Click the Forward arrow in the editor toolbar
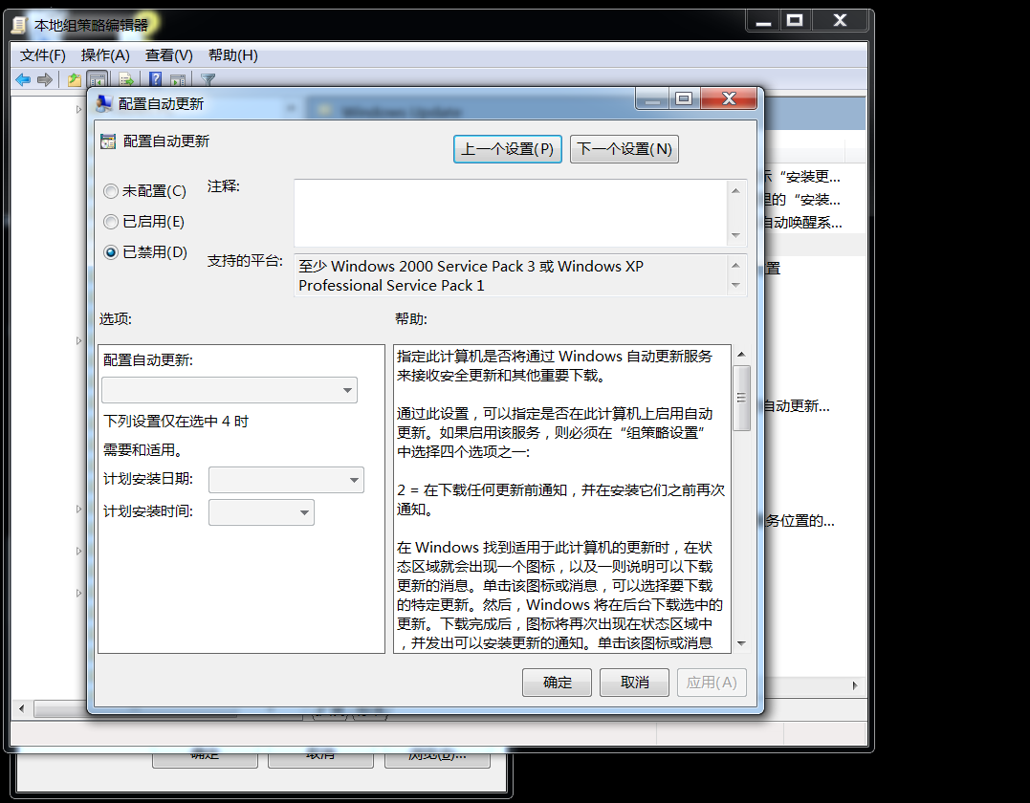The image size is (1030, 803). click(45, 80)
